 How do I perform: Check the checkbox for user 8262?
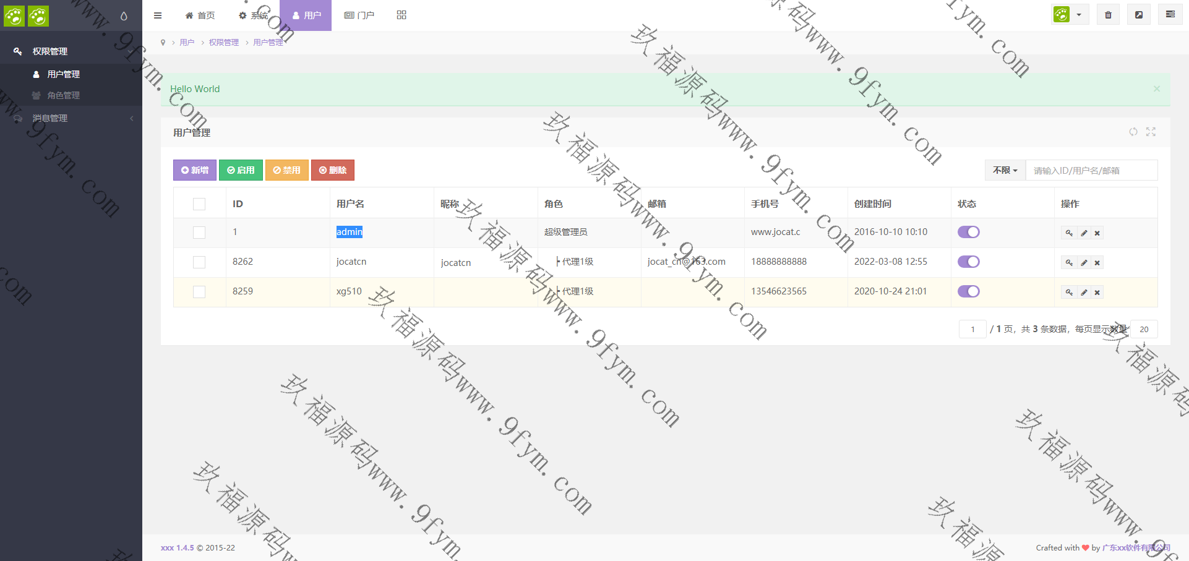[x=199, y=262]
